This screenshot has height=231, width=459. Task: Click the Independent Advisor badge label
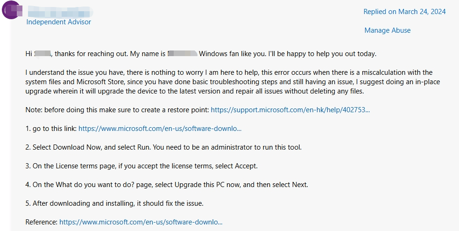[58, 22]
